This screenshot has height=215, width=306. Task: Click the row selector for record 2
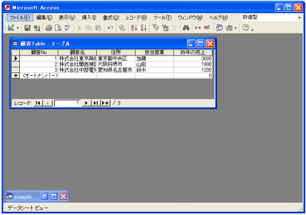pyautogui.click(x=16, y=64)
